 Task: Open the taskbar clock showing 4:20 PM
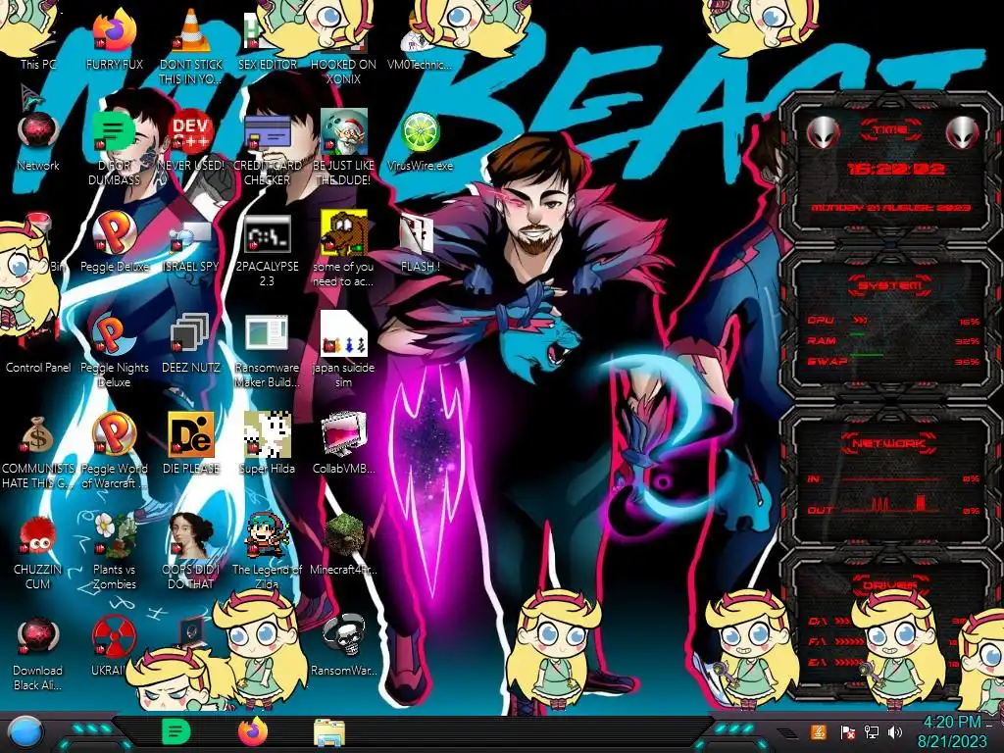coord(952,731)
